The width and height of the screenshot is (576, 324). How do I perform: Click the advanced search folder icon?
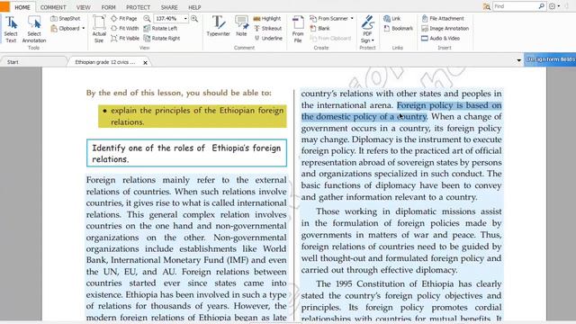486,6
